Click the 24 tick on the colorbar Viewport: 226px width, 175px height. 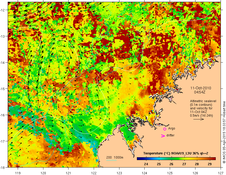click(146, 164)
